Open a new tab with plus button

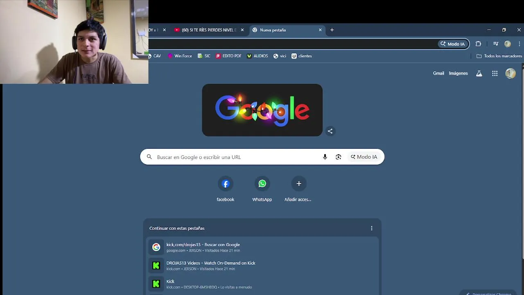point(332,30)
